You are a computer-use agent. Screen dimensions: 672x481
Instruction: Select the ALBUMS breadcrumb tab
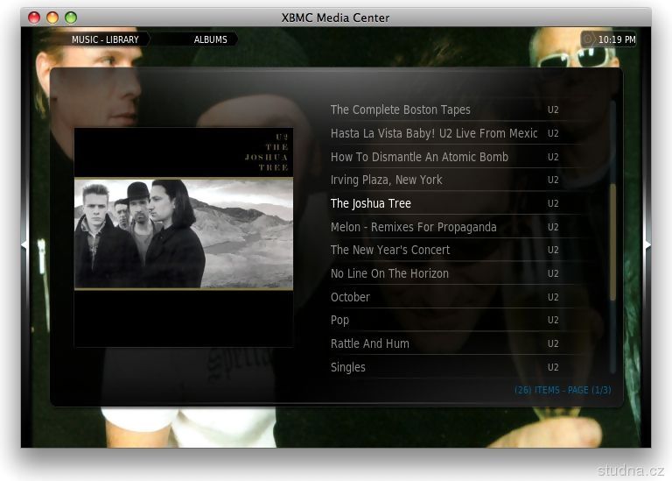click(x=210, y=39)
